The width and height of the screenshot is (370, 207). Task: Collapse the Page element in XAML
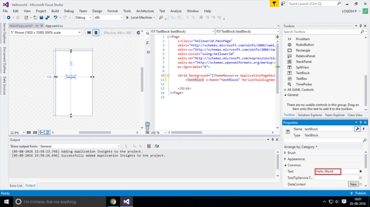[x=168, y=37]
